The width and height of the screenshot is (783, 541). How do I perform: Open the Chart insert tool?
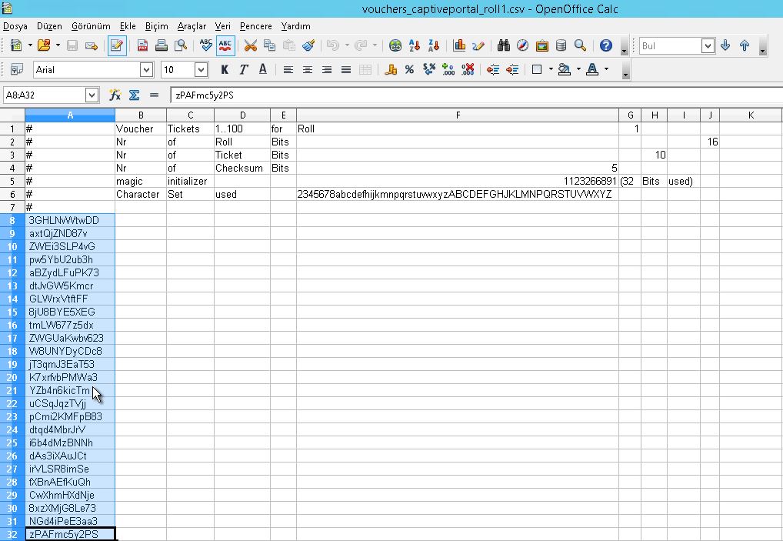point(458,45)
